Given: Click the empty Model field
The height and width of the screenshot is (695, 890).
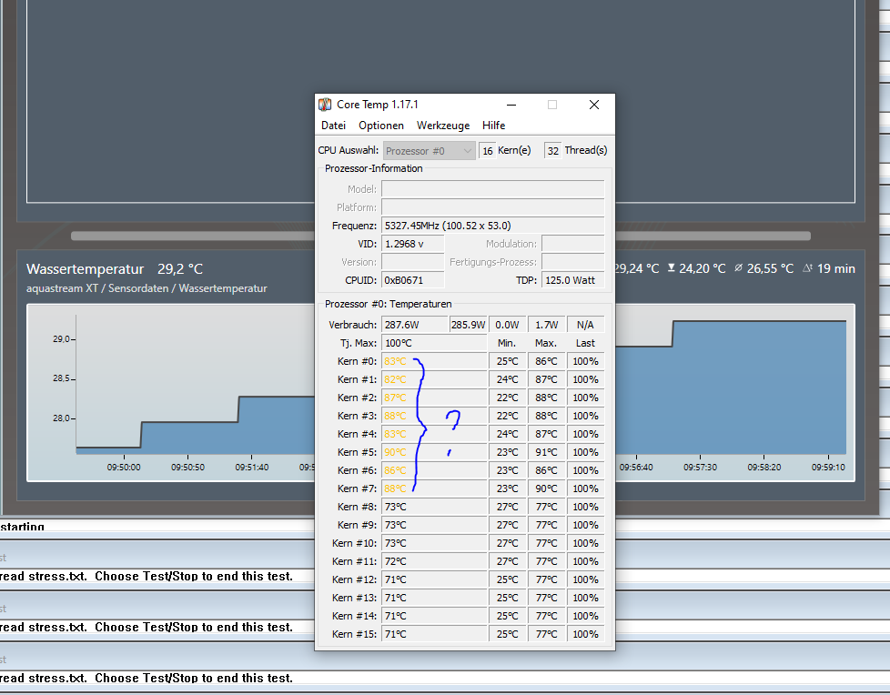Looking at the screenshot, I should [x=492, y=189].
